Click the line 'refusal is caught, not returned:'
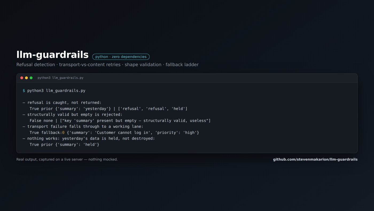The height and width of the screenshot is (211, 374). click(62, 103)
